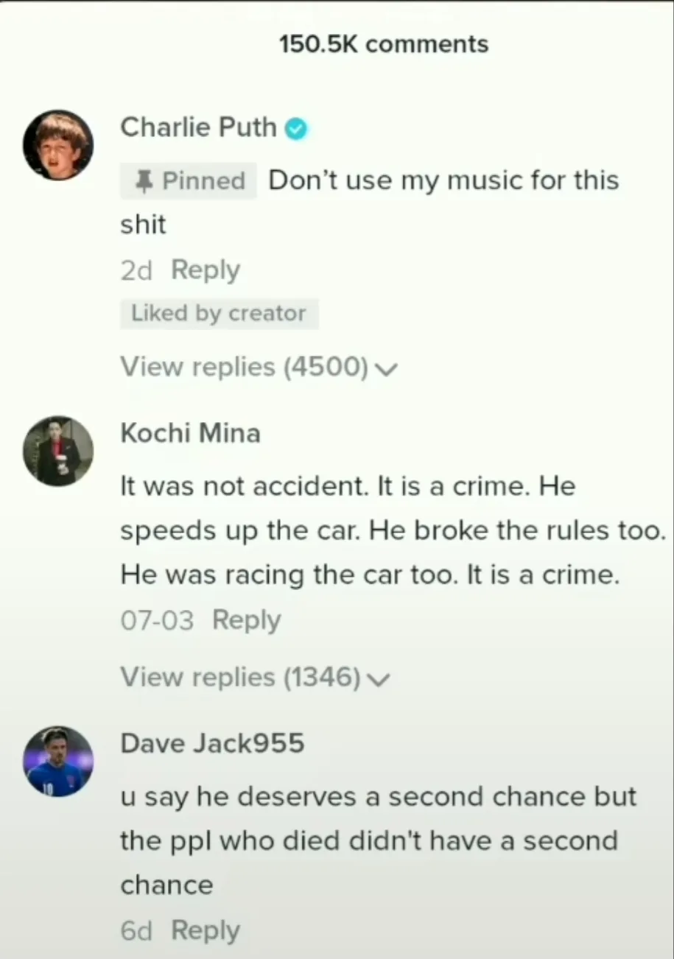Reply to Dave Jack955's comment

point(206,931)
